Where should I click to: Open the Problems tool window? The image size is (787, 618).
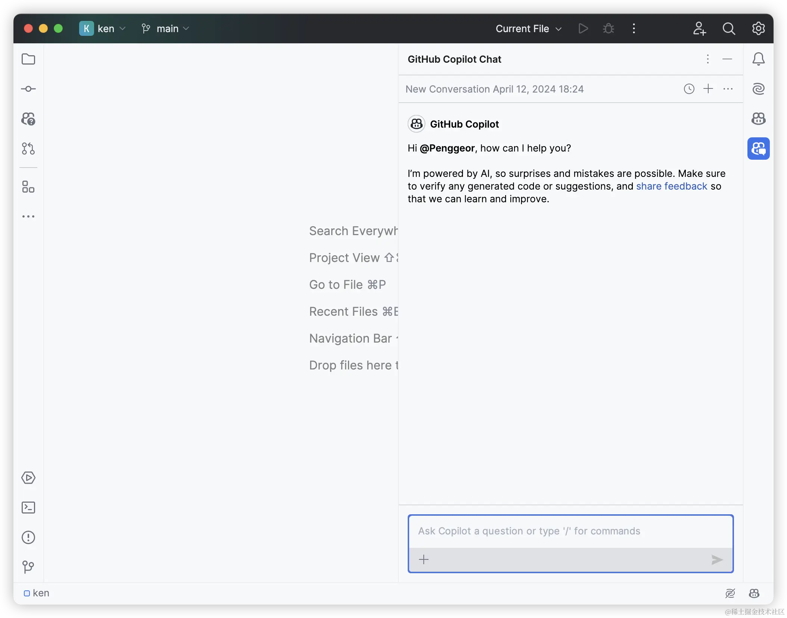[28, 537]
